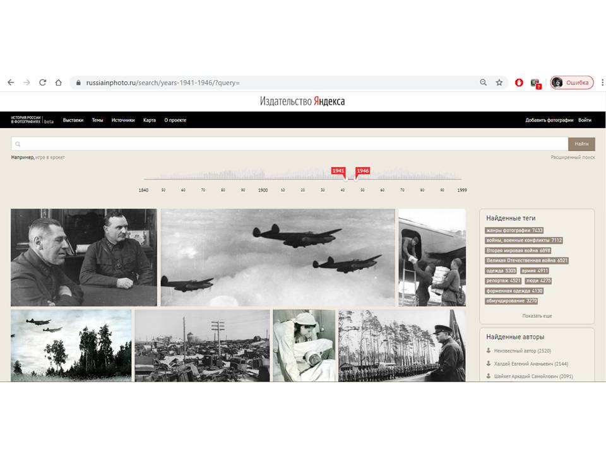The height and width of the screenshot is (454, 606).
Task: Bookmark this page with the star icon
Action: pyautogui.click(x=499, y=83)
